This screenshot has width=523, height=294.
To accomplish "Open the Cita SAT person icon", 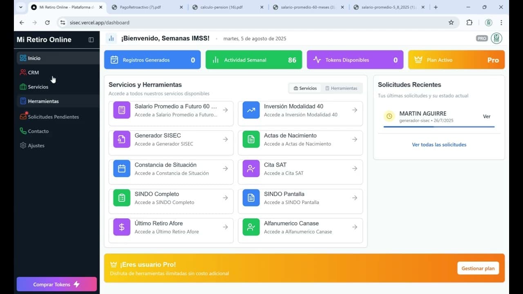I will [250, 169].
